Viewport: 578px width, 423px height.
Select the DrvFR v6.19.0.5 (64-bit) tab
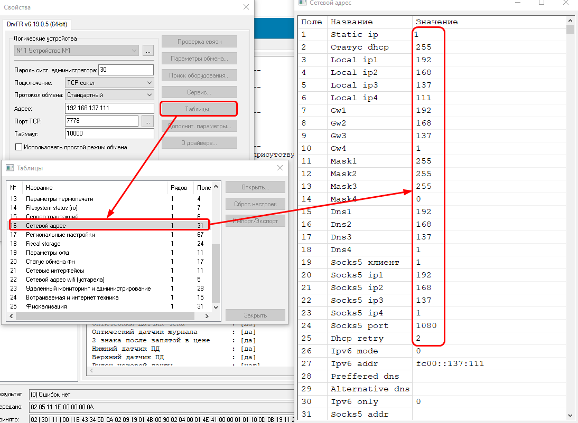point(37,24)
